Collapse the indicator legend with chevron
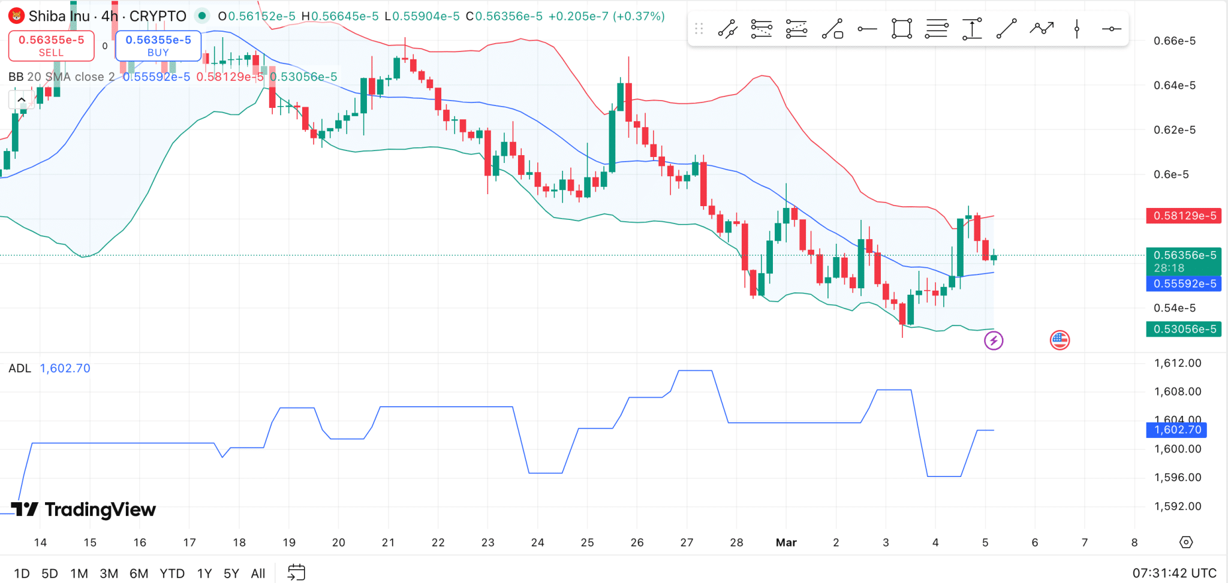This screenshot has width=1228, height=583. click(x=21, y=99)
